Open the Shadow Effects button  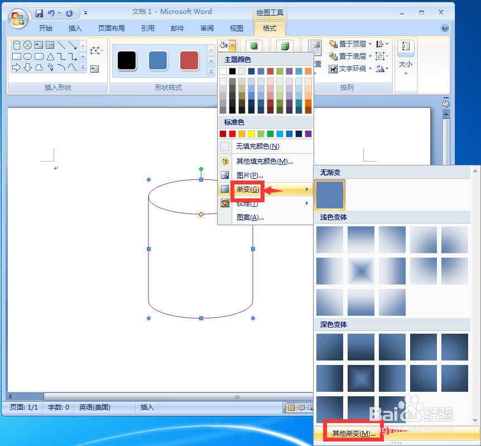pyautogui.click(x=254, y=46)
